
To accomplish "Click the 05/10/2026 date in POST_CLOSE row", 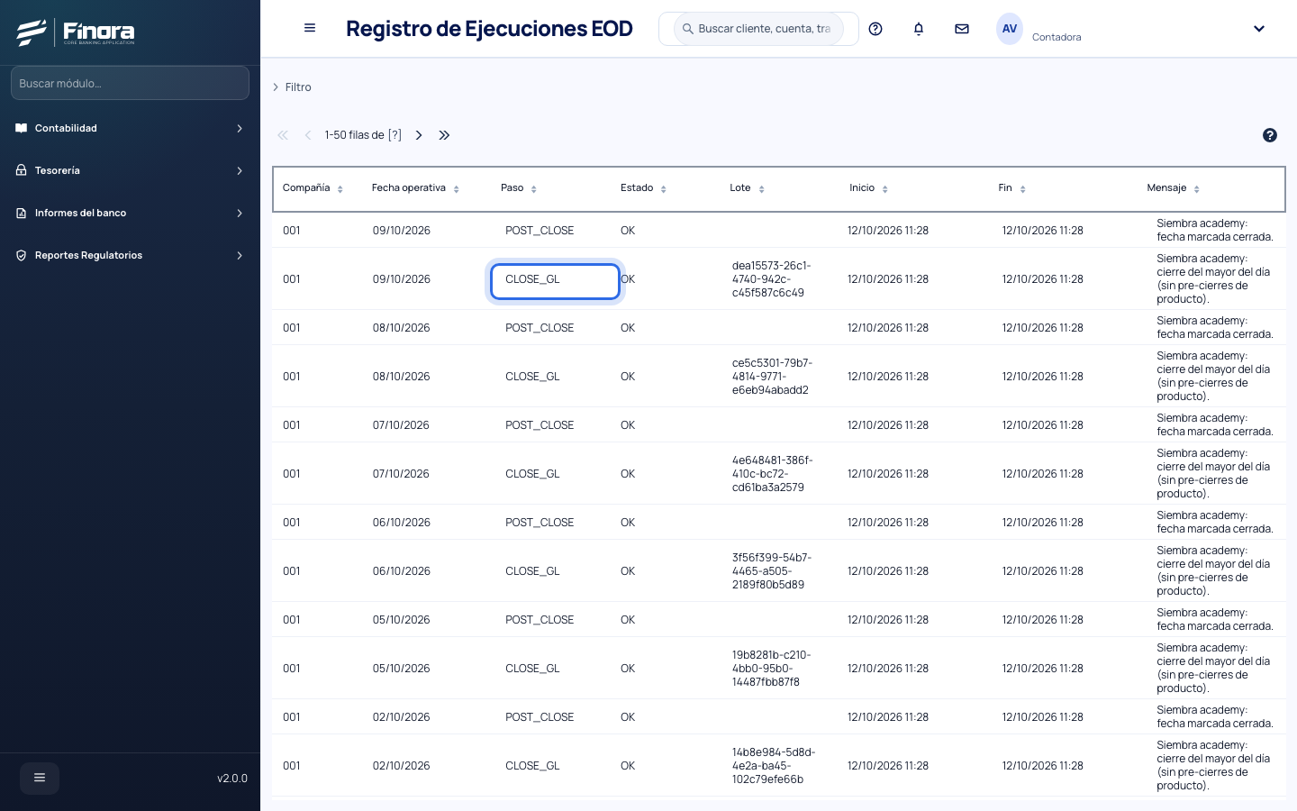I will pos(402,620).
